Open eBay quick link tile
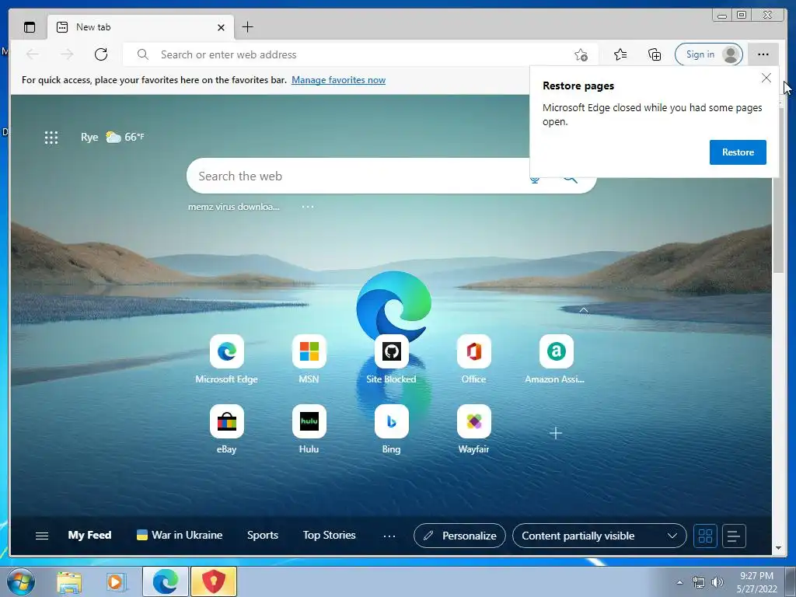Screen dimensions: 796x597 [x=226, y=428]
